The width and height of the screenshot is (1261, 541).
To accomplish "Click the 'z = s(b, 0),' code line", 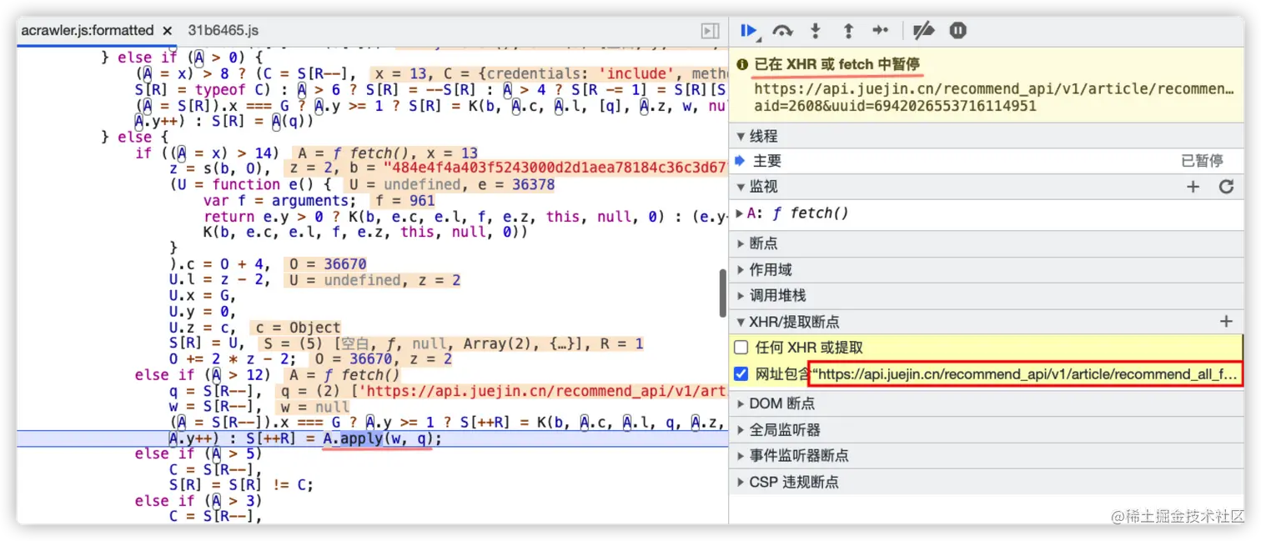I will tap(220, 169).
